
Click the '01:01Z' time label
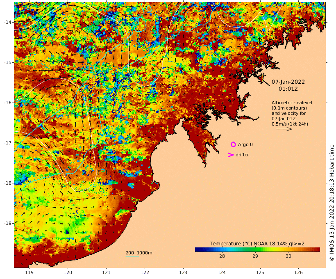288,89
